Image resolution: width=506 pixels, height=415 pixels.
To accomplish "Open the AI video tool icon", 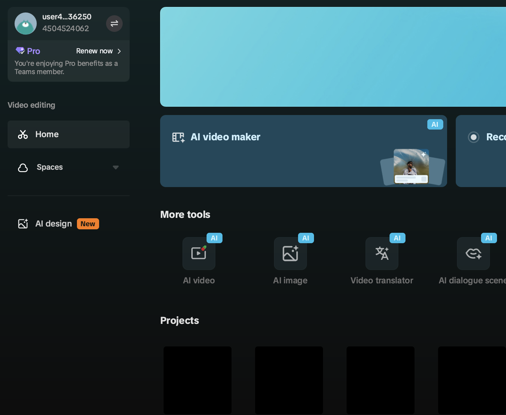I will pyautogui.click(x=199, y=254).
